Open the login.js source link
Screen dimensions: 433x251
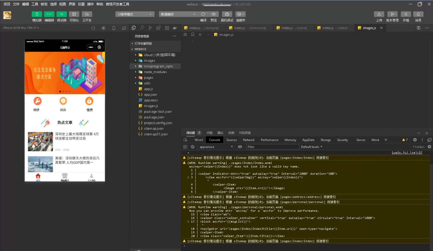pos(407,153)
